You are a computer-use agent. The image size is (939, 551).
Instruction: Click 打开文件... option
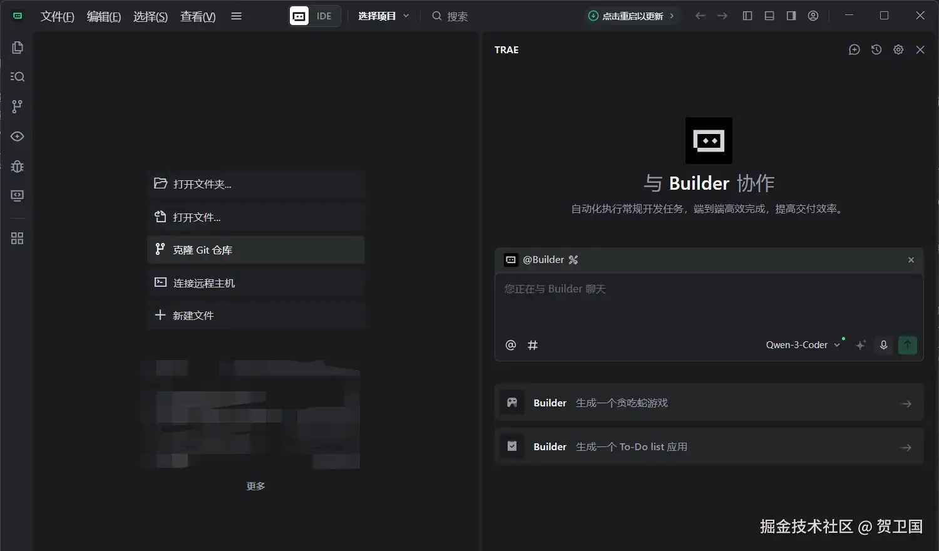coord(256,217)
